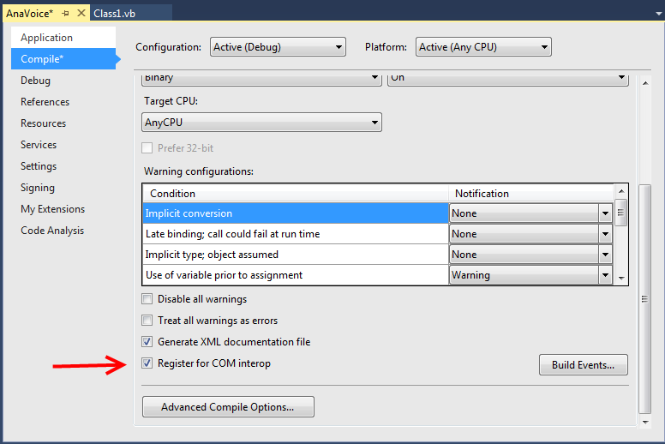The width and height of the screenshot is (665, 444).
Task: Click the Notification column header
Action: coord(531,194)
